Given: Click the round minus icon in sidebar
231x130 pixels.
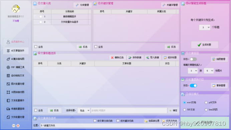Looking at the screenshot, I should click(x=14, y=126).
